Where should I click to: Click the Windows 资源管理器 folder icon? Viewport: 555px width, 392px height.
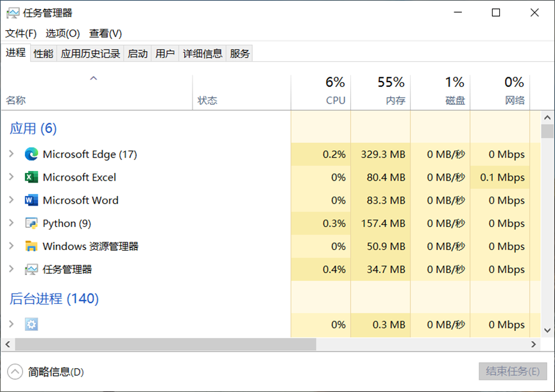point(31,246)
